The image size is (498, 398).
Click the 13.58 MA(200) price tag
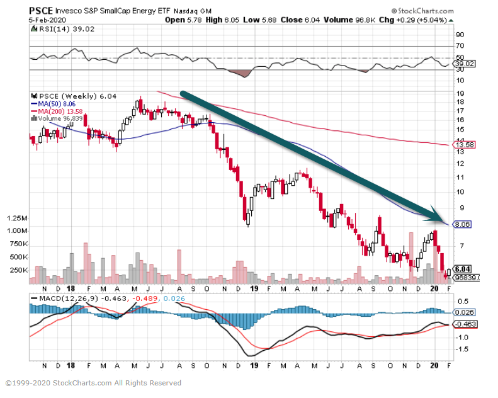pyautogui.click(x=465, y=145)
